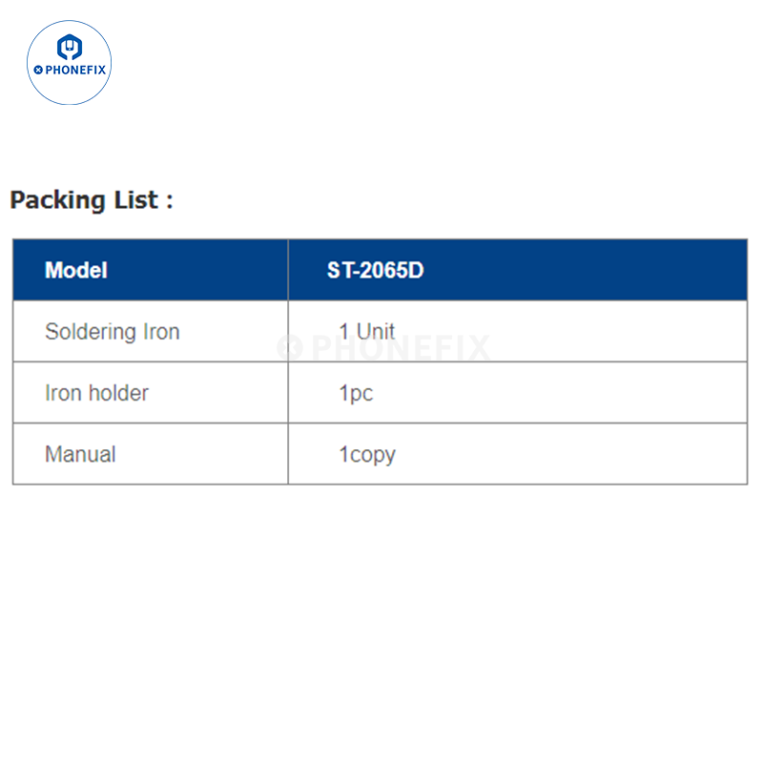Image resolution: width=763 pixels, height=763 pixels.
Task: Select the Manual row label
Action: pos(80,454)
